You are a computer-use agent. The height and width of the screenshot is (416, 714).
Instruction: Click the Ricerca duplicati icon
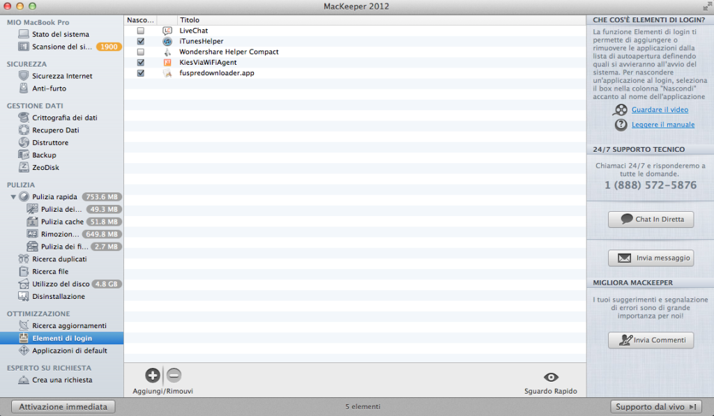24,259
